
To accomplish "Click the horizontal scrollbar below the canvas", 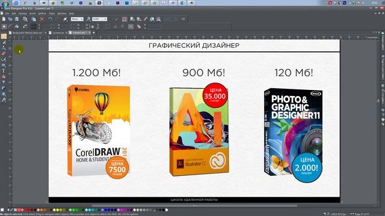I will [x=194, y=206].
